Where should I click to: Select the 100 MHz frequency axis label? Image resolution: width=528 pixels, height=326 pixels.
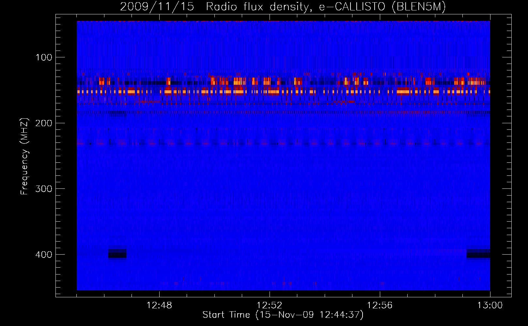pos(44,58)
